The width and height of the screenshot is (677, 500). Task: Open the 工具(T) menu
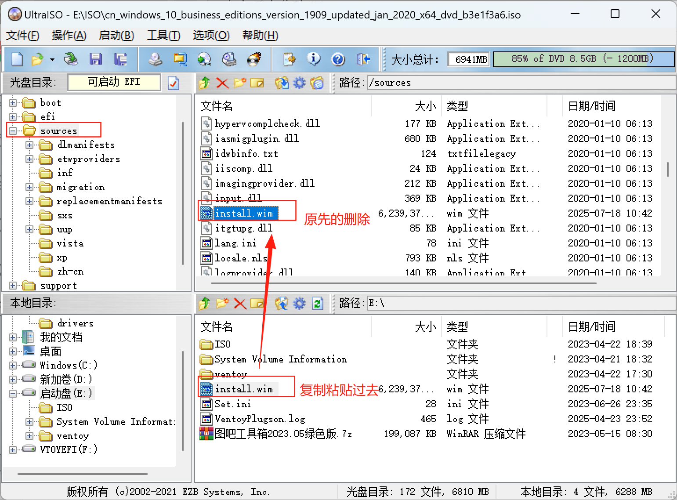(163, 36)
